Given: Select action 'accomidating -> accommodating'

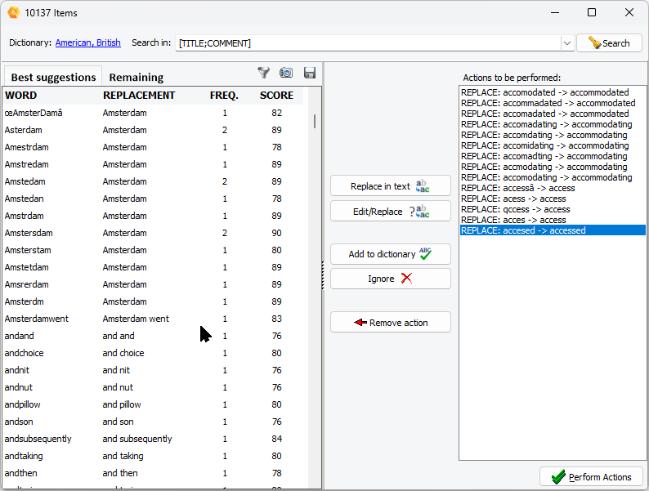Looking at the screenshot, I should click(553, 145).
